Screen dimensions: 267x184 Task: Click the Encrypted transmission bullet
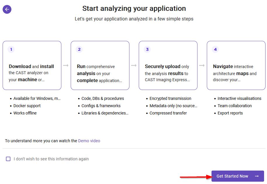click(170, 98)
